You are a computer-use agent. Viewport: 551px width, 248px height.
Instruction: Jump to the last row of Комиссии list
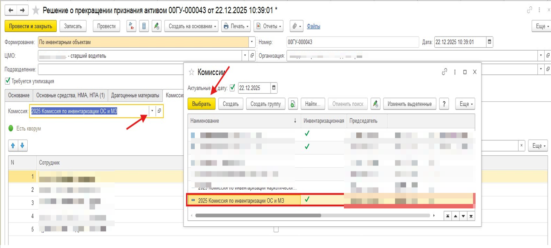(x=471, y=216)
